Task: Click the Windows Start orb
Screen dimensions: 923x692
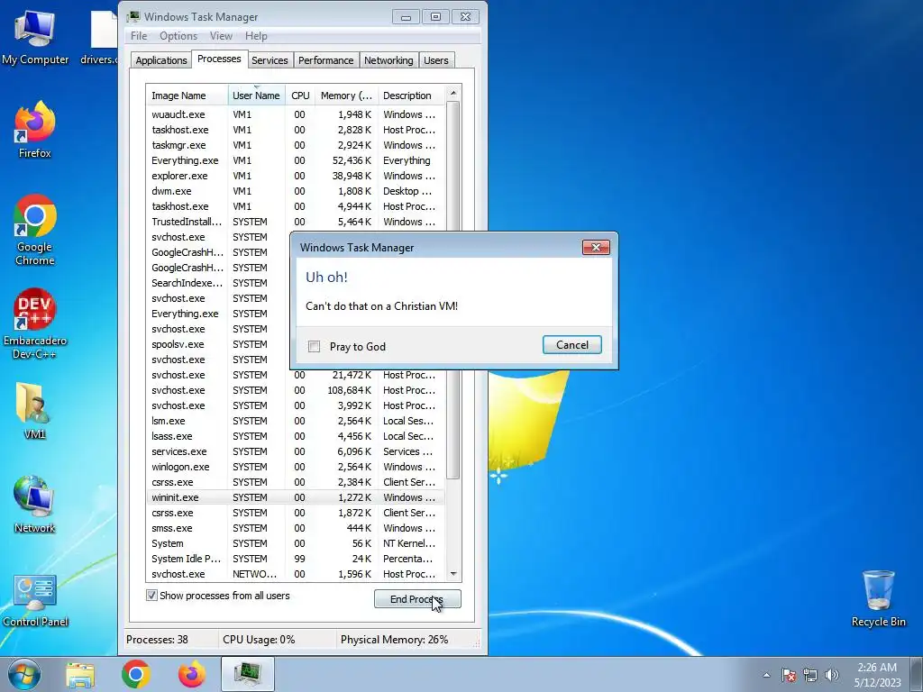Action: coord(24,674)
